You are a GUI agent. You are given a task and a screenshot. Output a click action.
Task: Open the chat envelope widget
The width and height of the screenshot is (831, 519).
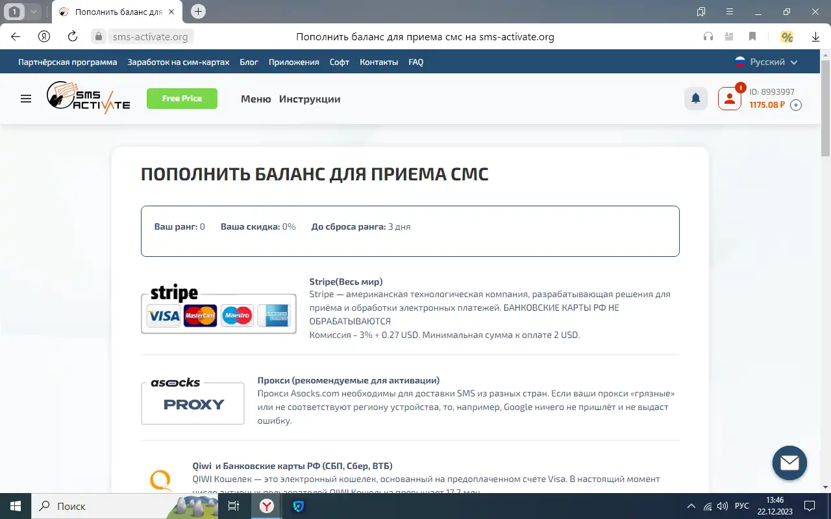click(789, 463)
